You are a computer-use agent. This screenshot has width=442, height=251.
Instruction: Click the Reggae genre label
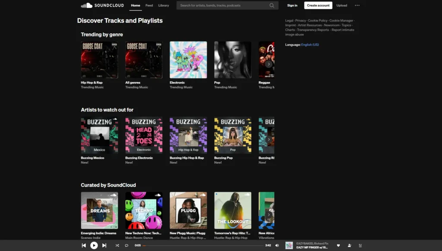pos(264,83)
